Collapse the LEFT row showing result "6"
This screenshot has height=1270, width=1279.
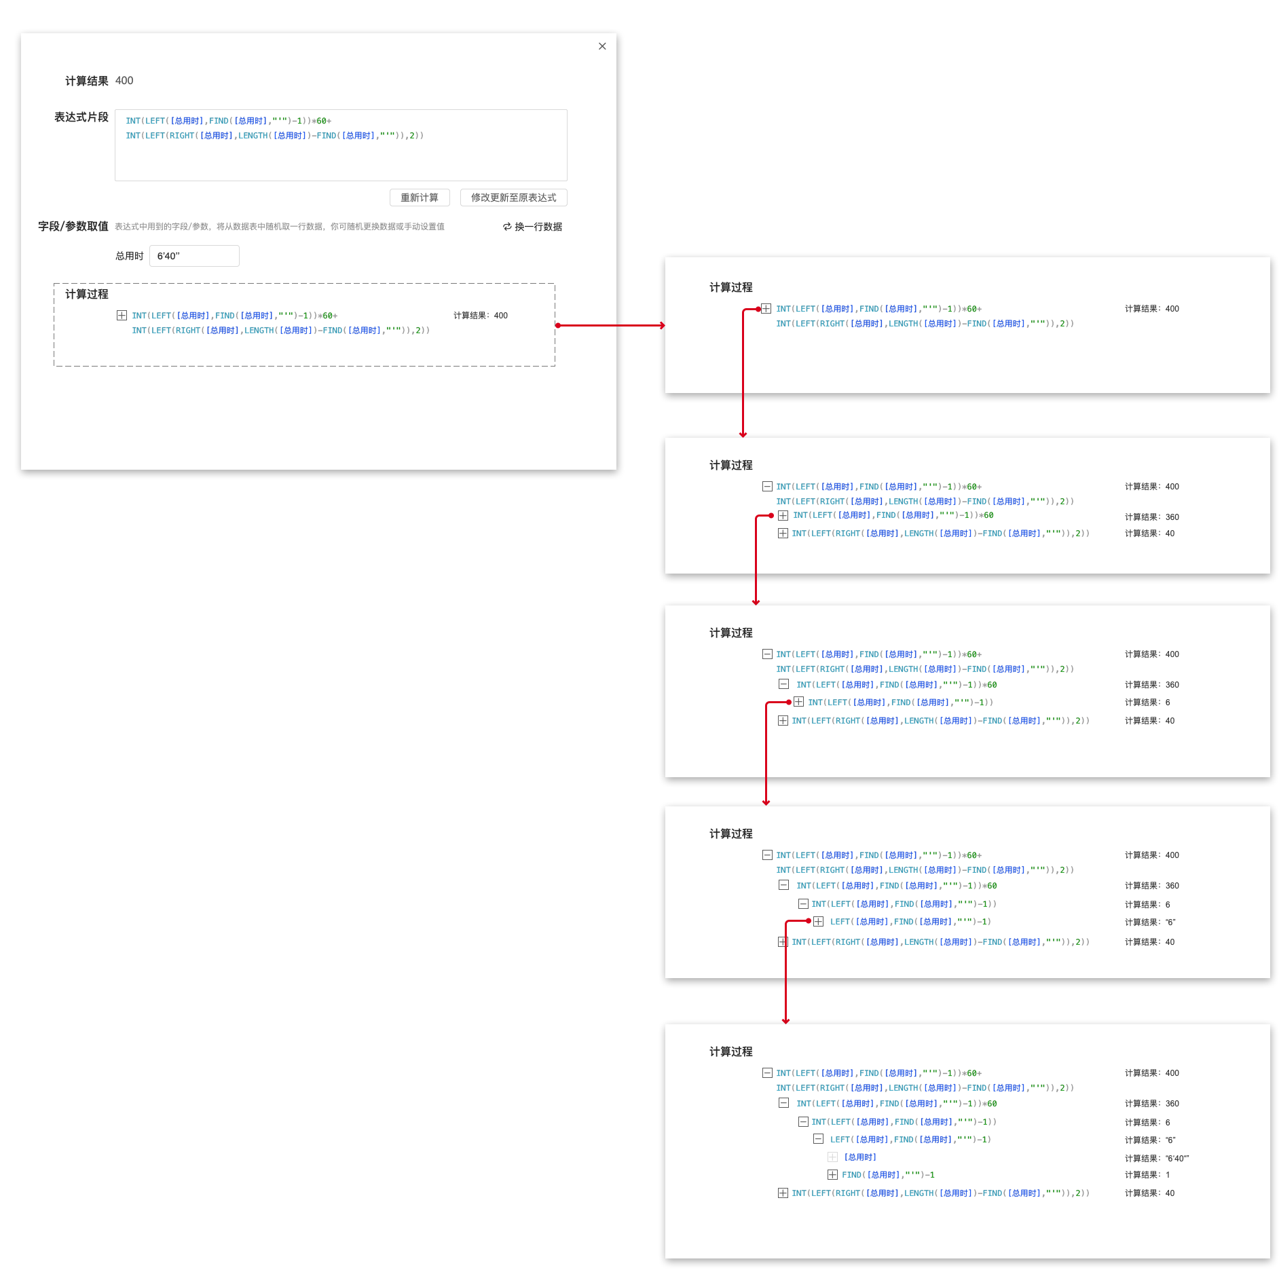819,1140
